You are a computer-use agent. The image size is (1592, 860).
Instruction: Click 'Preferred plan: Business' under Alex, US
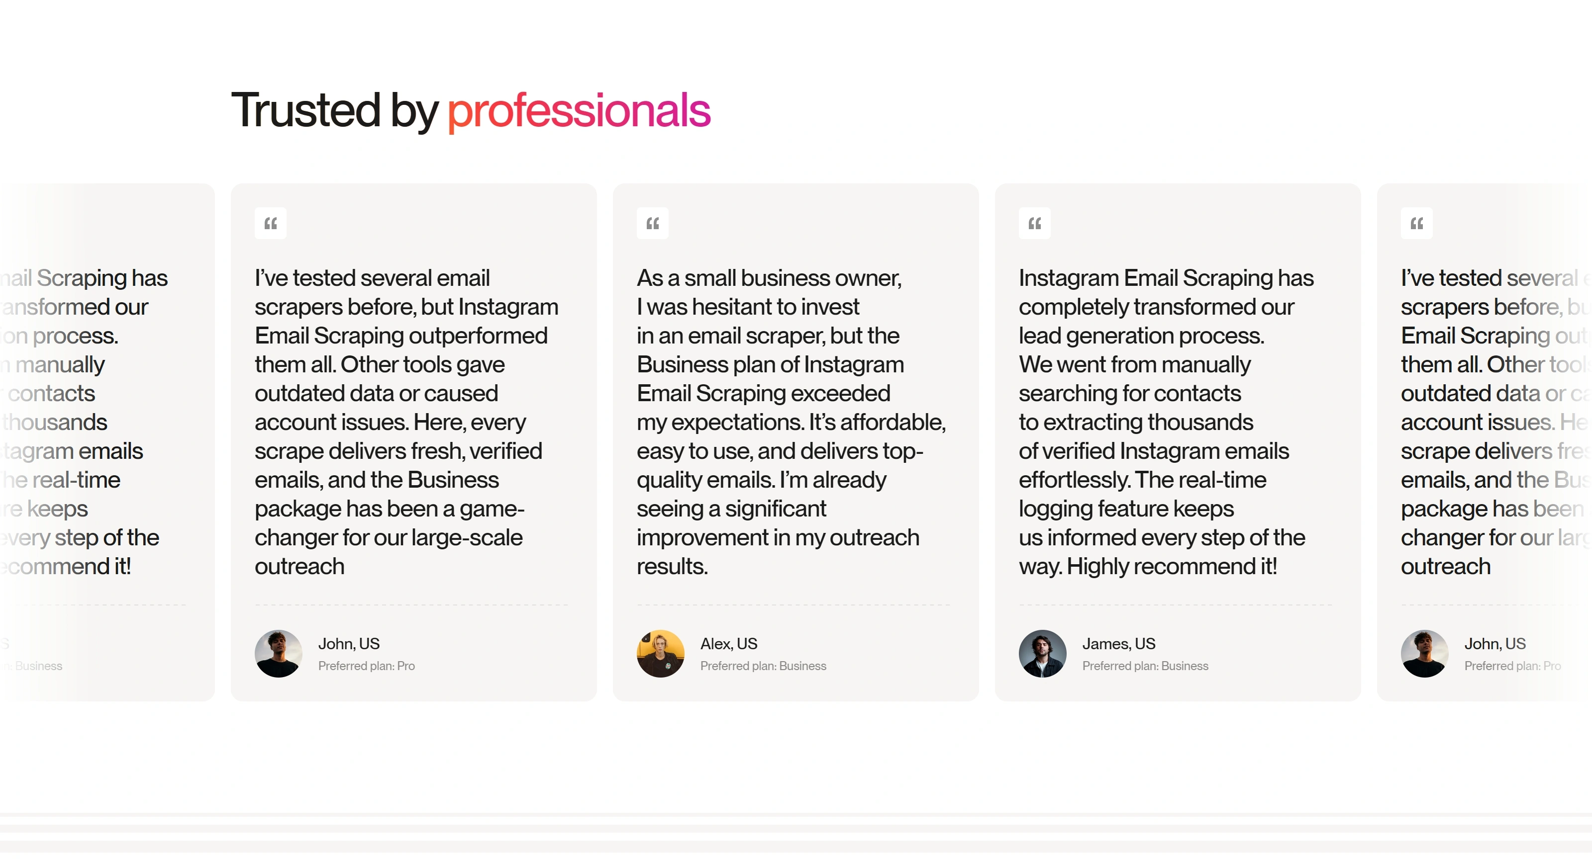(x=763, y=666)
